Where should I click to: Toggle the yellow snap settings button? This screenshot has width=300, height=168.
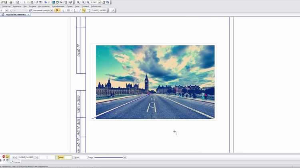(56, 10)
